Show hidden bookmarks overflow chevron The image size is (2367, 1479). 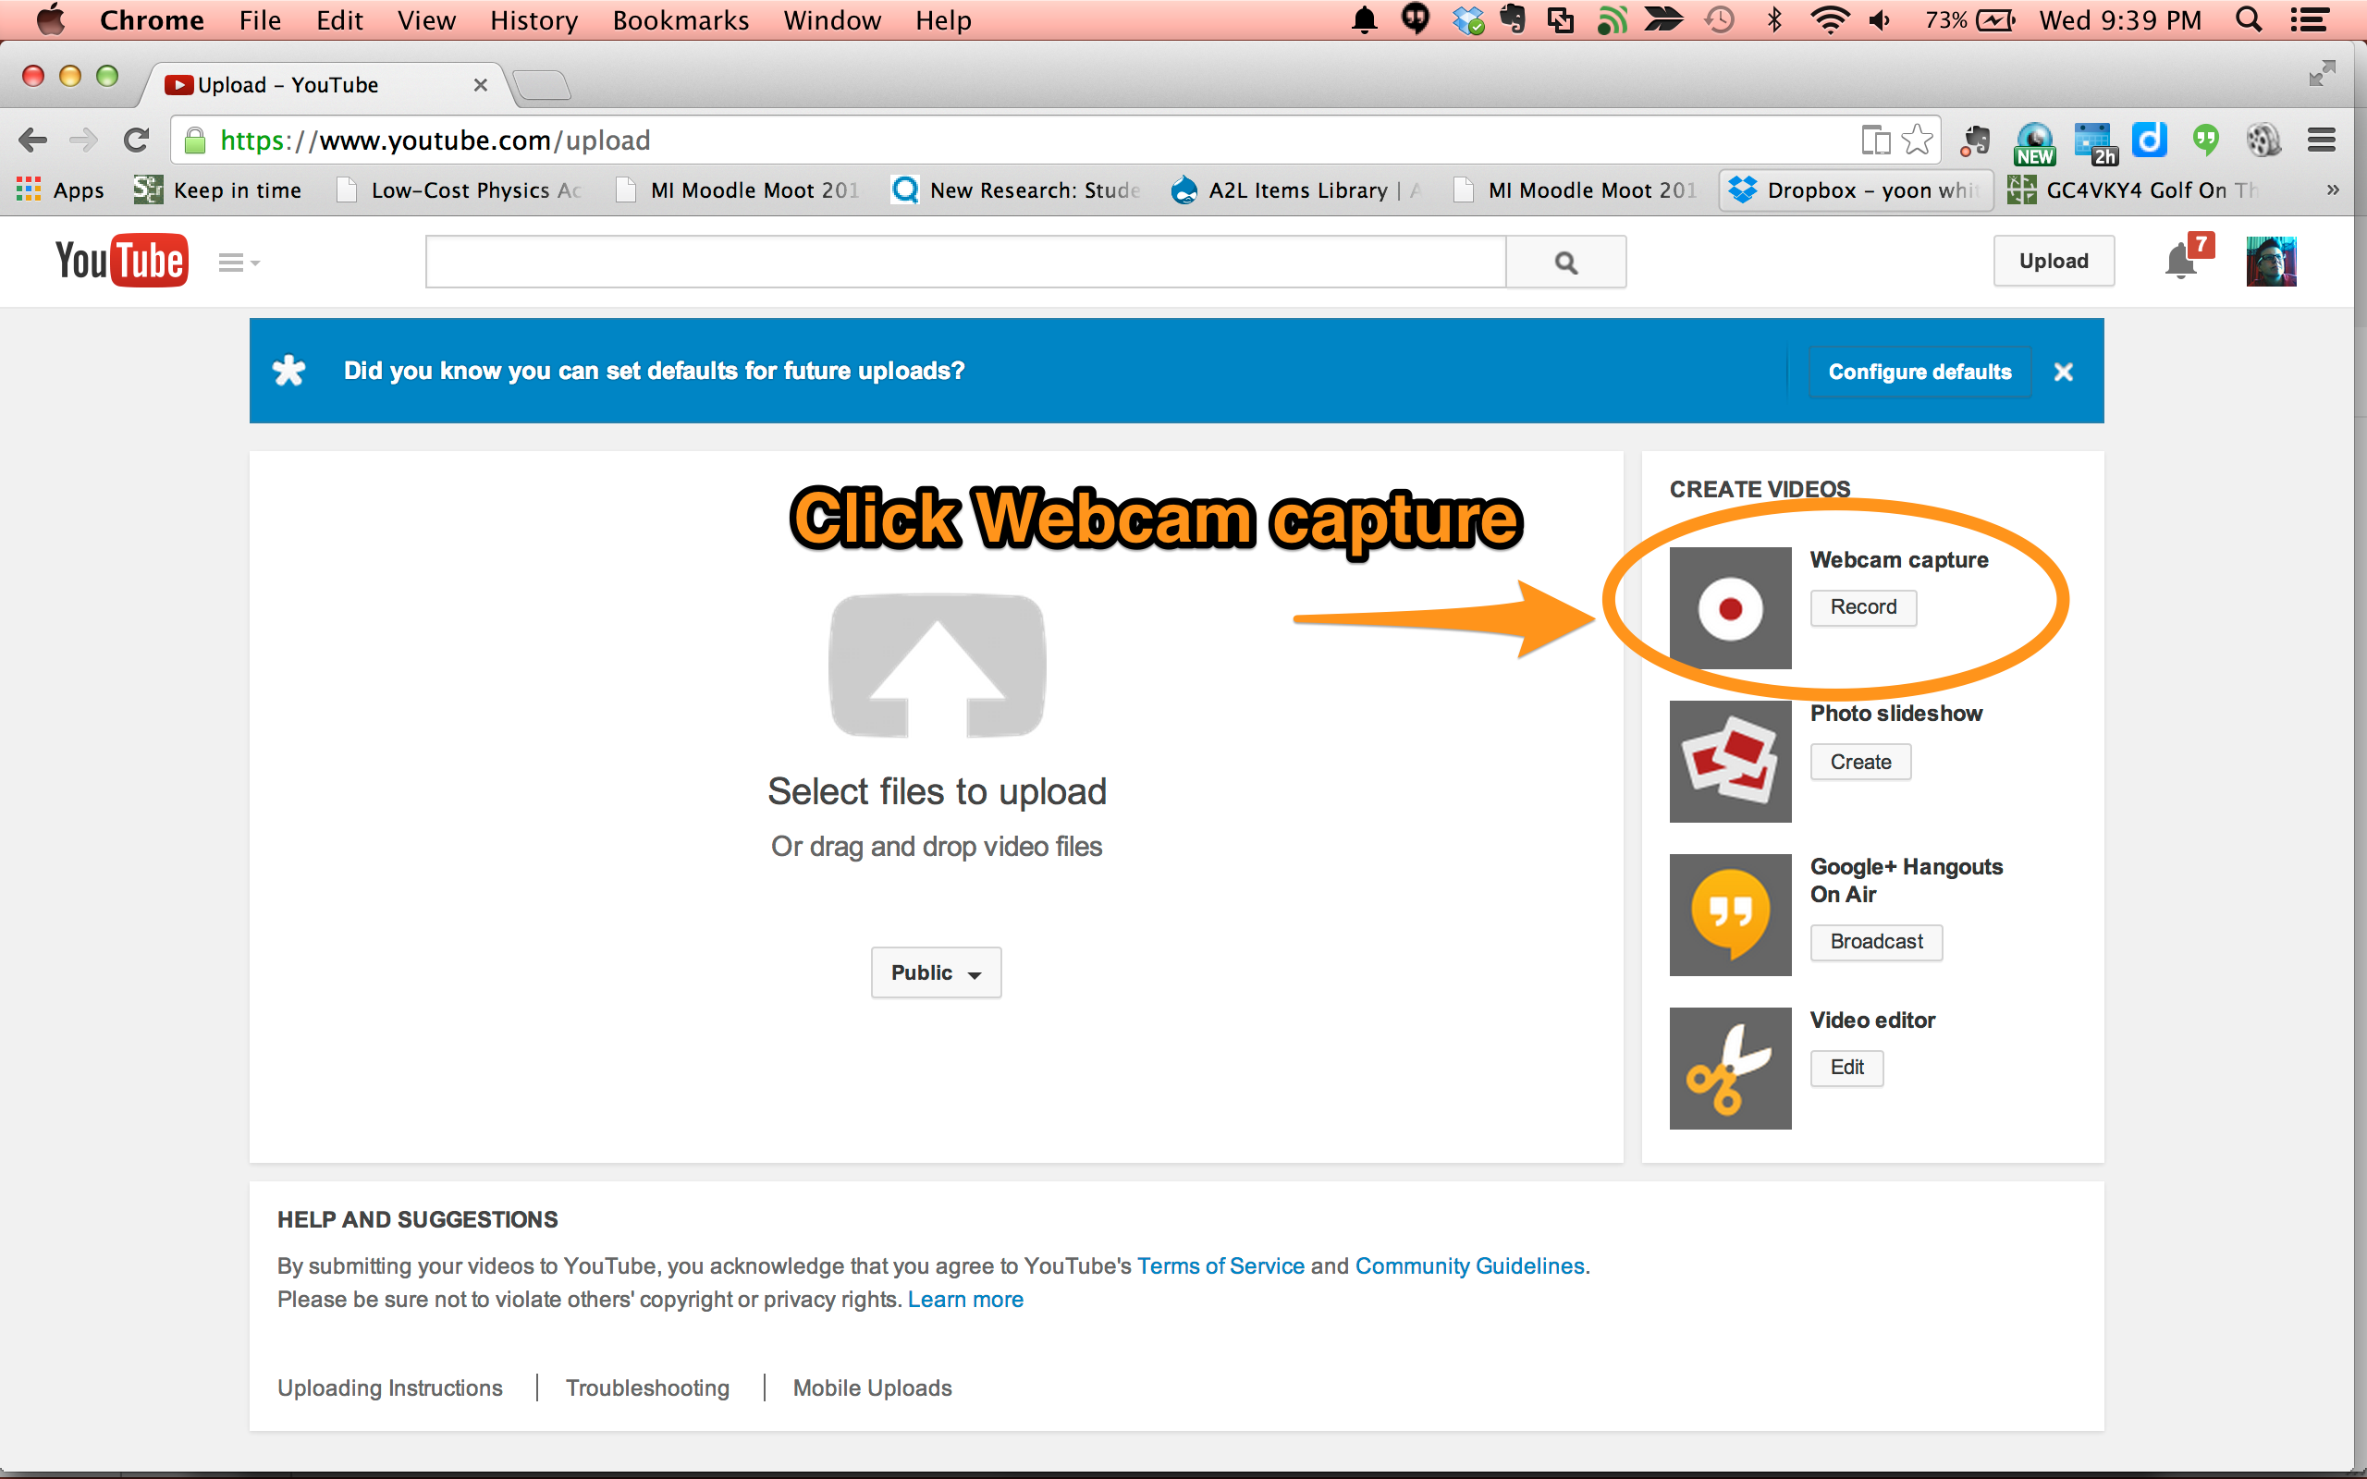click(x=2333, y=189)
